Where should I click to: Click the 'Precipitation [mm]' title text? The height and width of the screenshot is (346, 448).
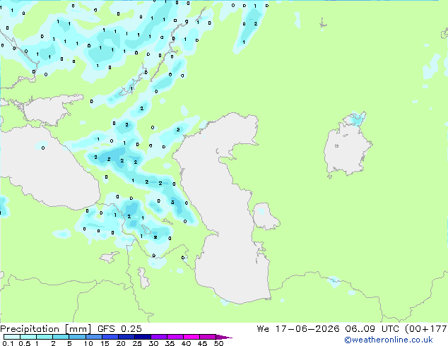(46, 329)
